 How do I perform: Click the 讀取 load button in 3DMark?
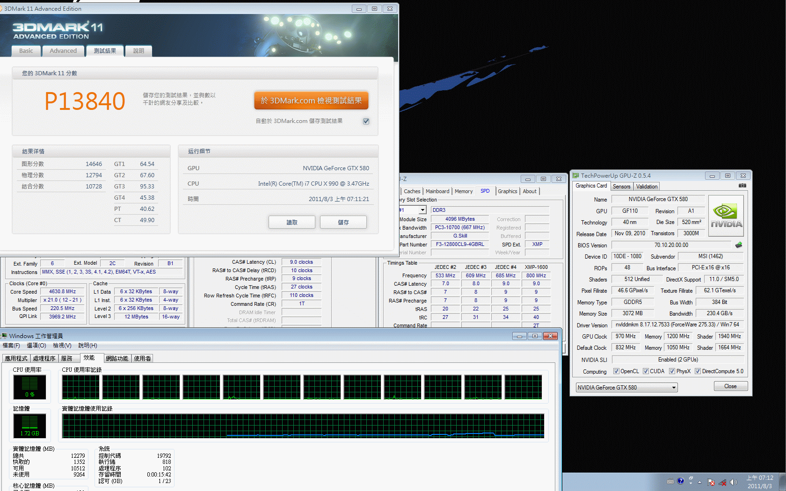292,223
